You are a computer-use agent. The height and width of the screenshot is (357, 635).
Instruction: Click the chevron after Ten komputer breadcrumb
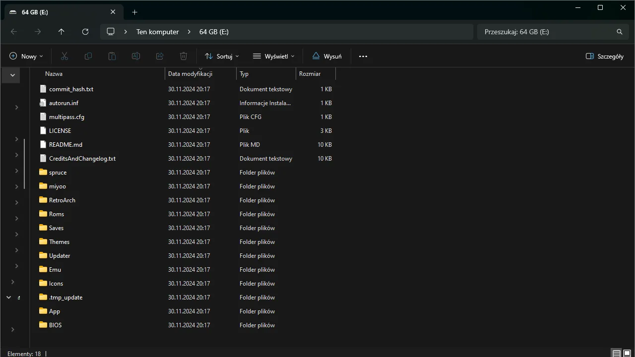(189, 32)
